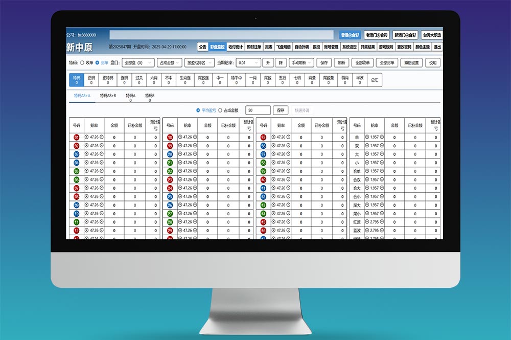
Task: Open the 即时注单 menu item
Action: coord(253,47)
